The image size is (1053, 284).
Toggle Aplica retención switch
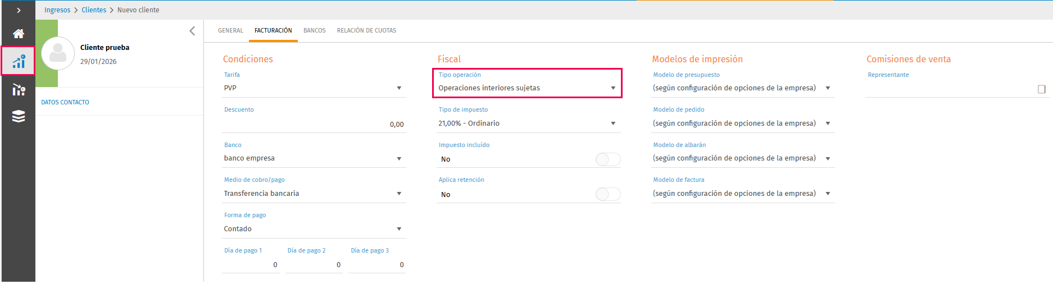608,194
